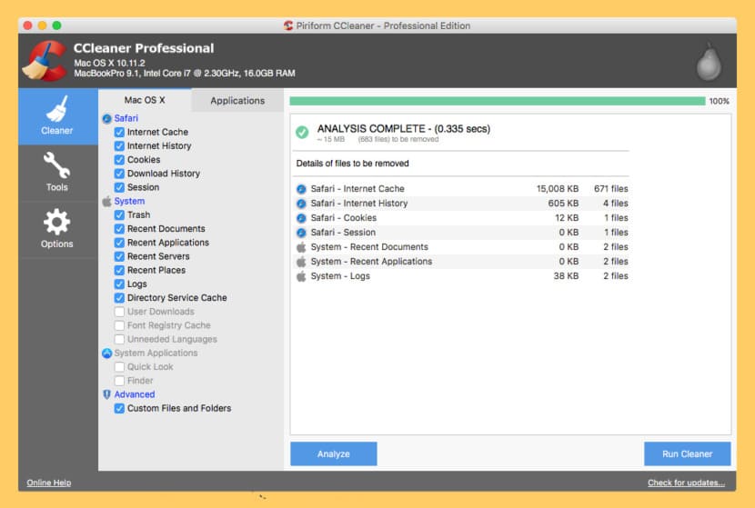Click the CCleaner logo in header
The image size is (755, 508).
45,61
